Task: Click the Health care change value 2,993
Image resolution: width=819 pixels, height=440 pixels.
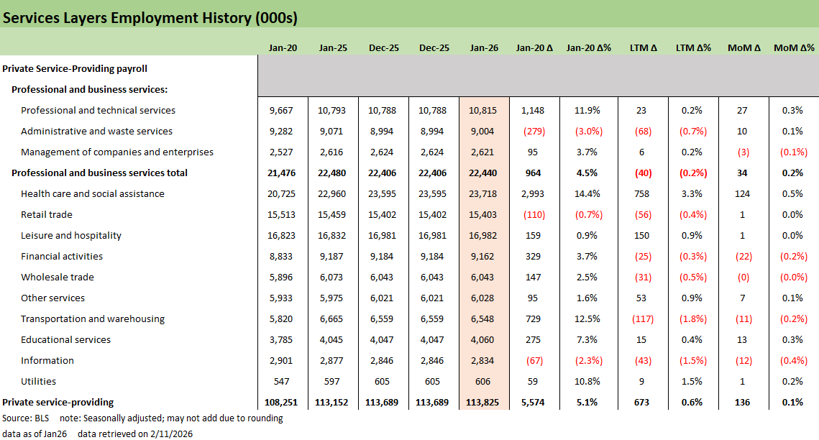Action: (x=533, y=193)
